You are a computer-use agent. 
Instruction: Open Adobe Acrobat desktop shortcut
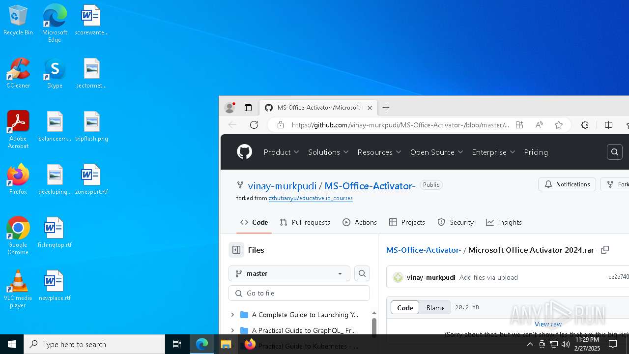coord(18,130)
